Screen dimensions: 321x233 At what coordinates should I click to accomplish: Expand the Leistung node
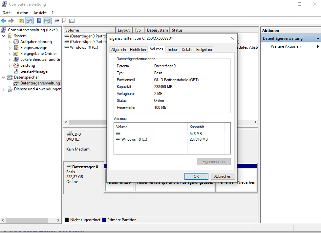[x=10, y=66]
